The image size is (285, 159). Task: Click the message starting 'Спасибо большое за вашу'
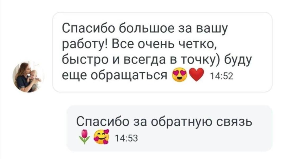[x=162, y=52]
